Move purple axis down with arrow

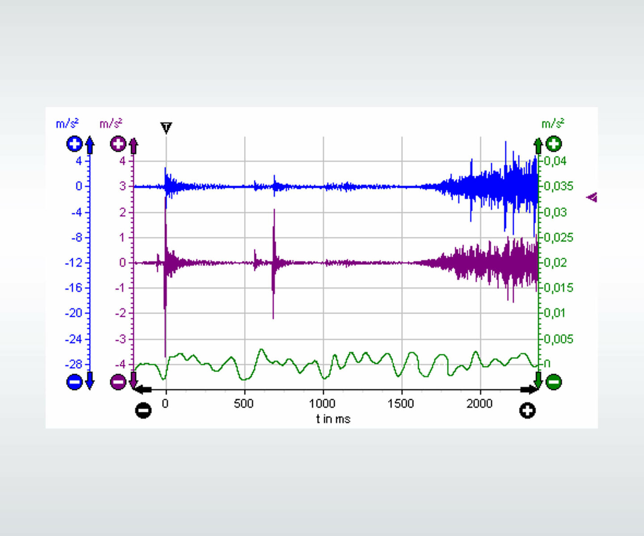tap(134, 380)
